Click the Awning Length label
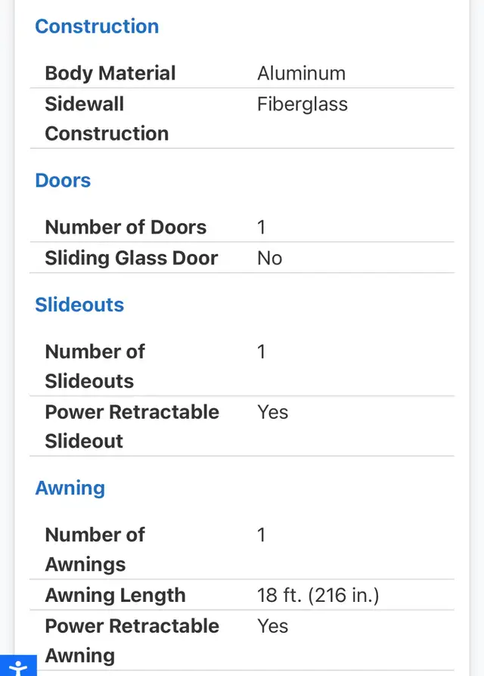Image resolution: width=484 pixels, height=676 pixels. 116,595
